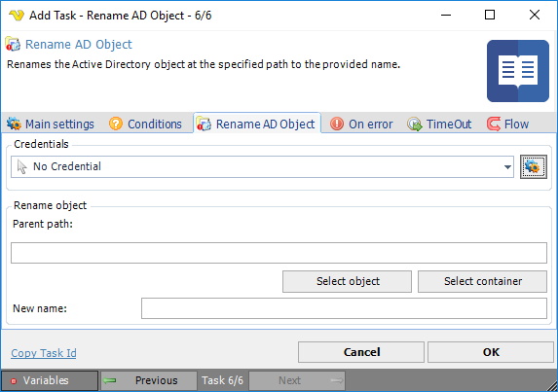Open the Variables panel button
Image resolution: width=558 pixels, height=392 pixels.
coord(50,380)
